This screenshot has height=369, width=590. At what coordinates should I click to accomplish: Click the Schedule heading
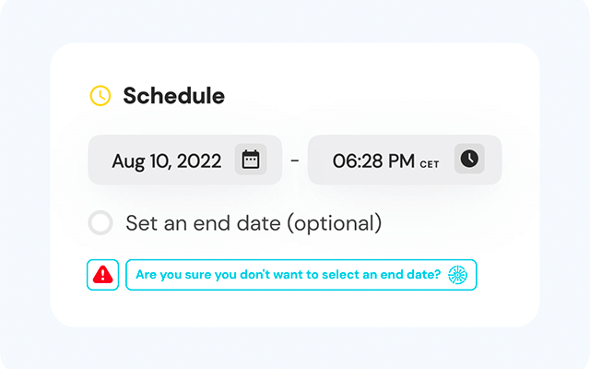coord(173,95)
